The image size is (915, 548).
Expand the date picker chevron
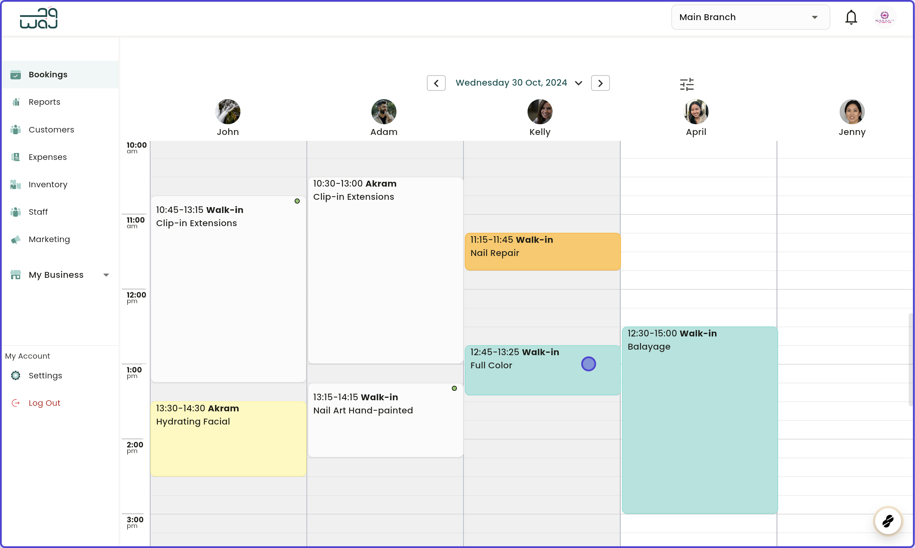pyautogui.click(x=578, y=83)
